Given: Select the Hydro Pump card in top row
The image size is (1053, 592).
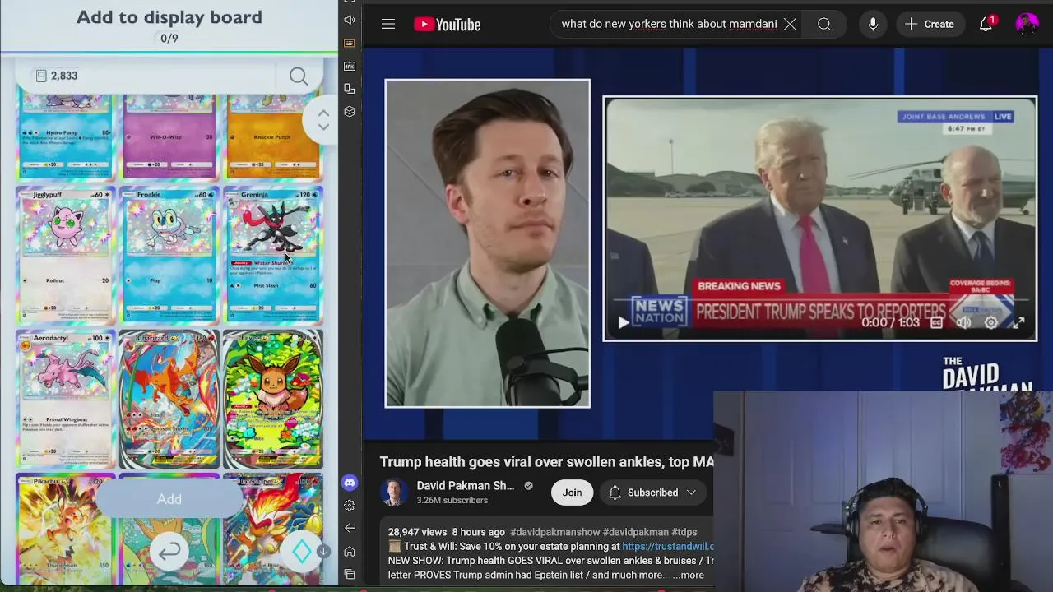Looking at the screenshot, I should pyautogui.click(x=65, y=137).
